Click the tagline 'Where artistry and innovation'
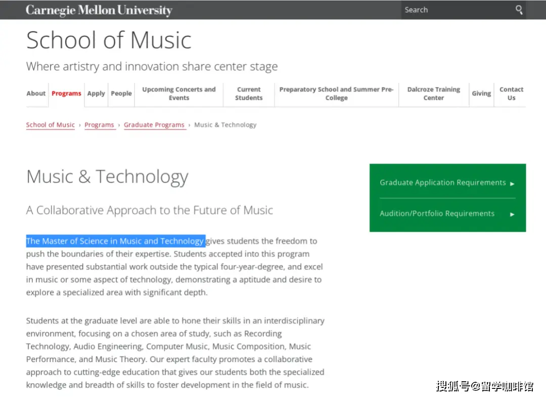546x398 pixels. [x=152, y=66]
